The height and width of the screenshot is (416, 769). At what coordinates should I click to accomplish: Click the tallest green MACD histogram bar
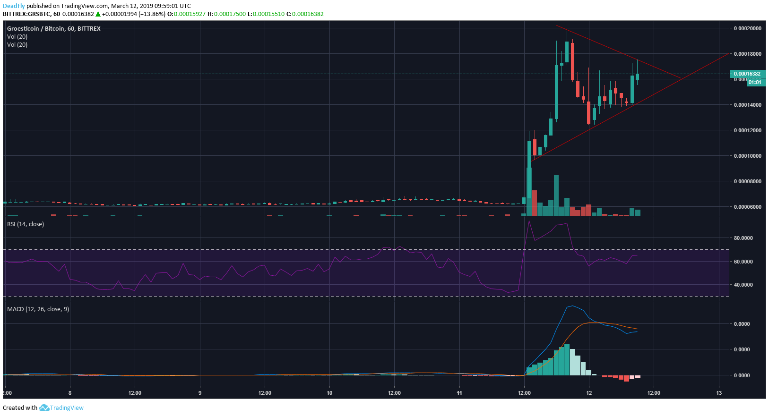point(567,359)
